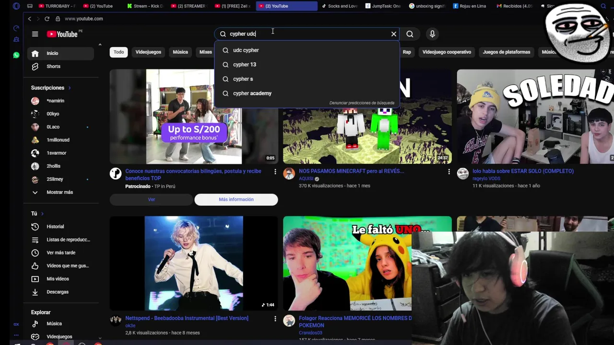Go back with the browser back arrow
614x345 pixels.
click(29, 19)
